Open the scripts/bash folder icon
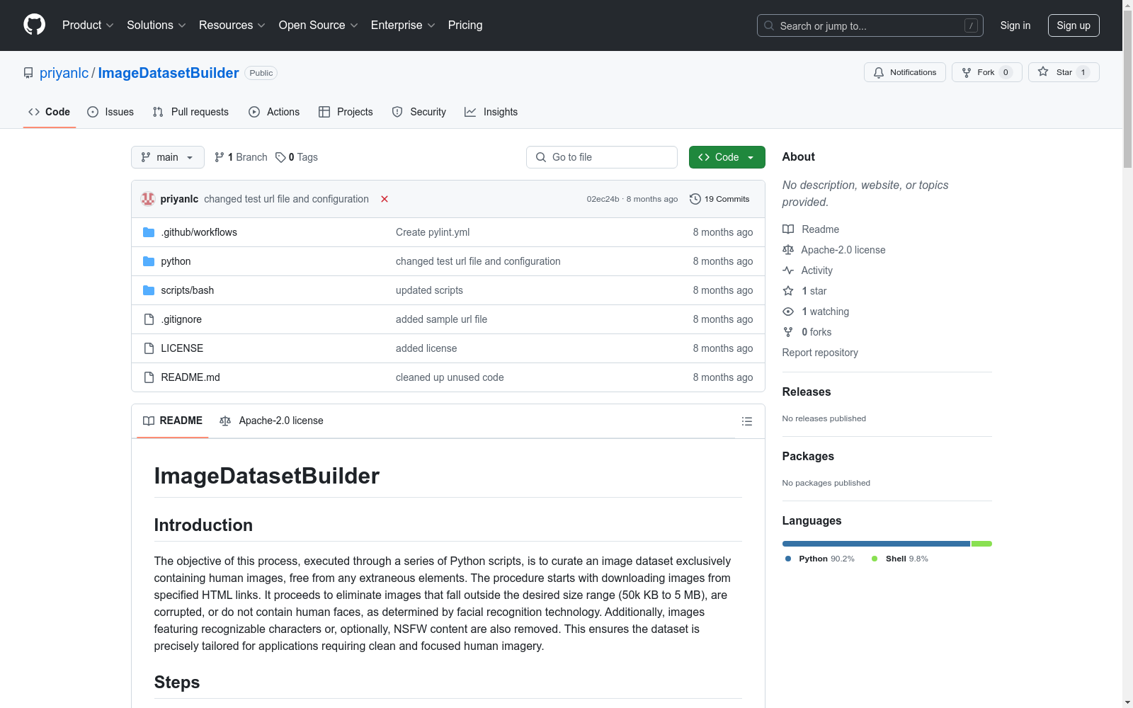 tap(149, 290)
